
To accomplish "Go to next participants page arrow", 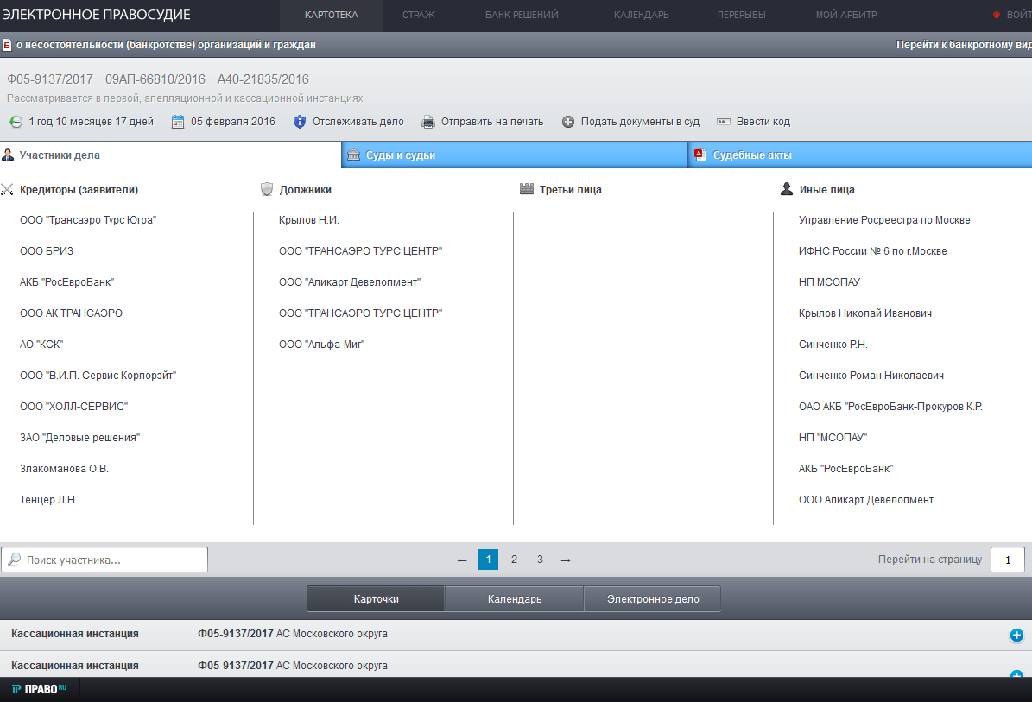I will click(566, 560).
